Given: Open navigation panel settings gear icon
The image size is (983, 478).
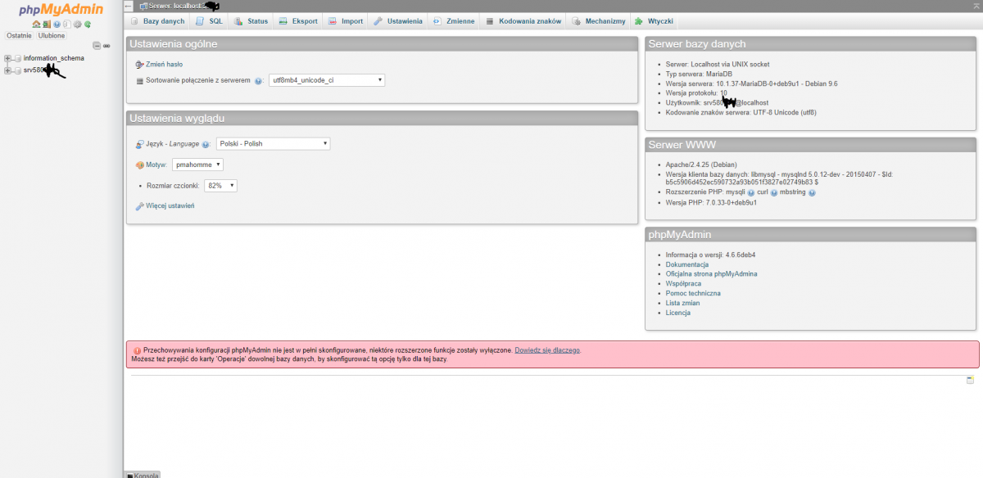Looking at the screenshot, I should (x=77, y=25).
